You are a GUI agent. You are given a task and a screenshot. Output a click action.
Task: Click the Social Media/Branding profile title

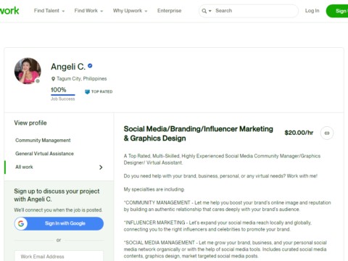pyautogui.click(x=199, y=133)
